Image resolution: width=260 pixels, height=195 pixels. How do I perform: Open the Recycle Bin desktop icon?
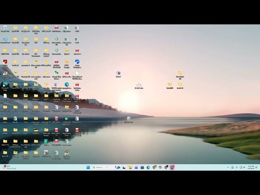pos(5,28)
